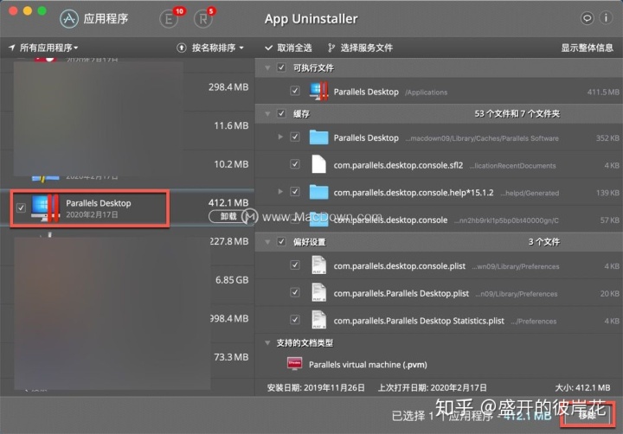Uncheck the Parallels Software cache folder

coord(295,137)
